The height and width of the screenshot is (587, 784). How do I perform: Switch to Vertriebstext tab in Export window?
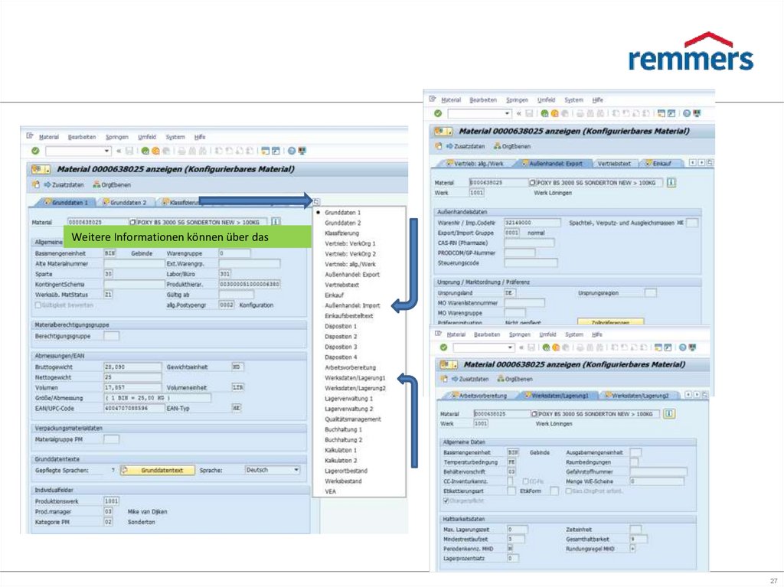coord(614,164)
